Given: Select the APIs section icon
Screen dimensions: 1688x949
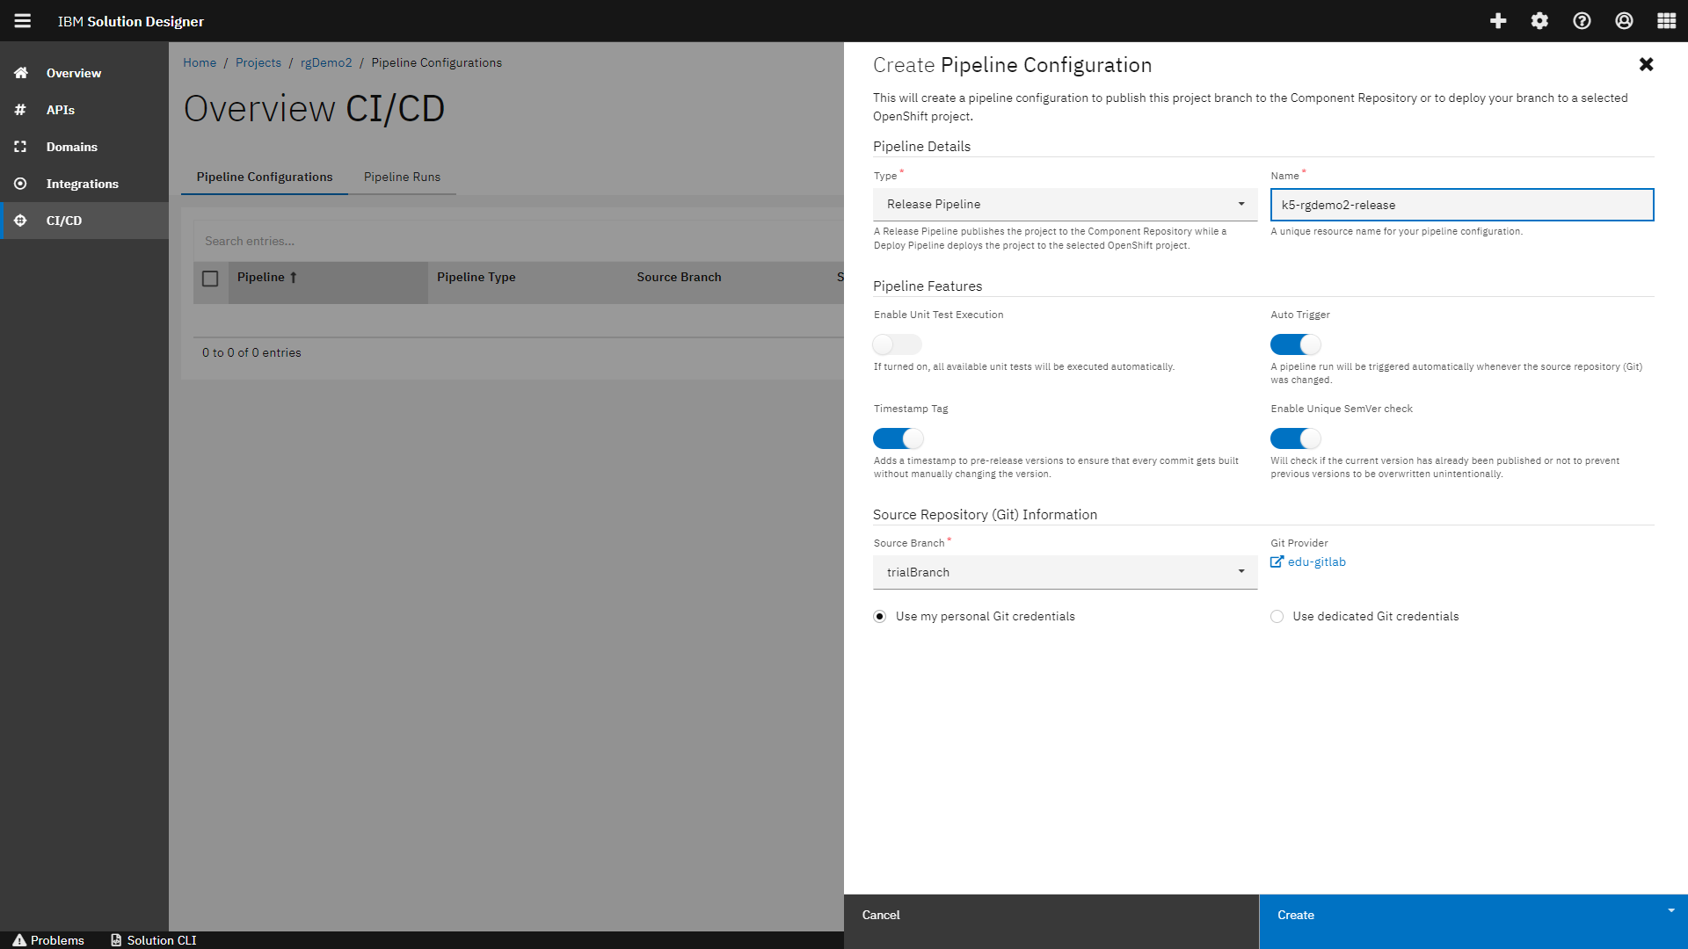Looking at the screenshot, I should tap(20, 110).
